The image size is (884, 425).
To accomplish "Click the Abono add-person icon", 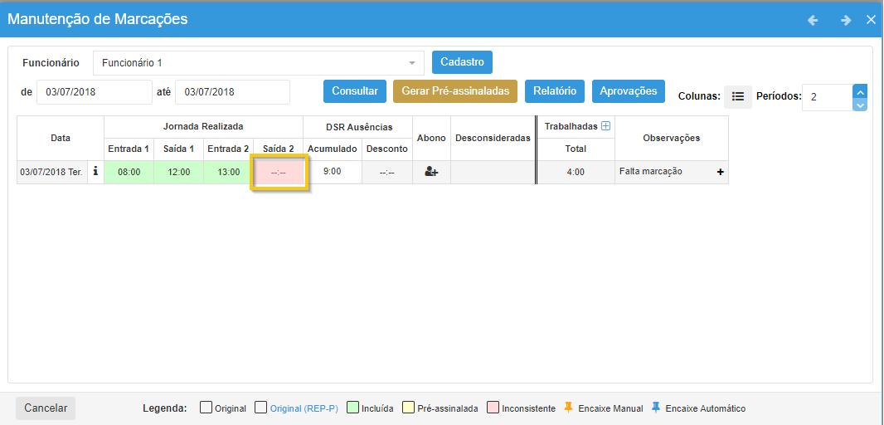I will click(431, 172).
